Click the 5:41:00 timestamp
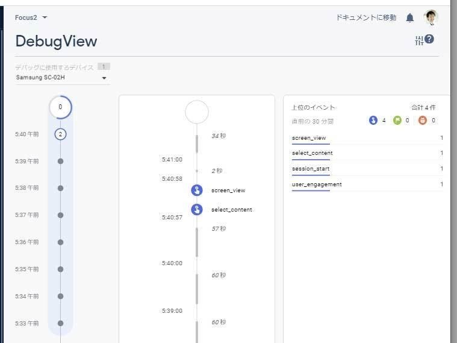 172,160
